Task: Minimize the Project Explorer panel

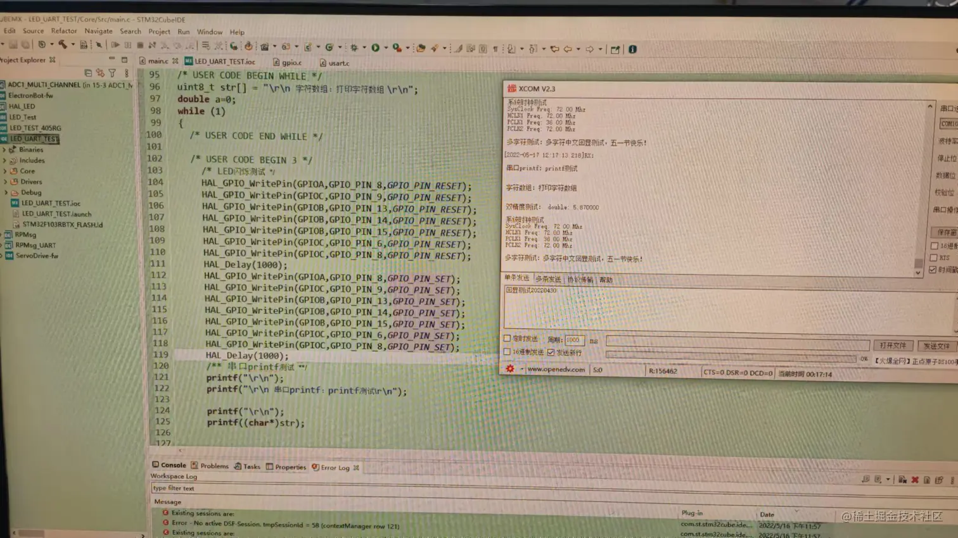Action: 112,59
